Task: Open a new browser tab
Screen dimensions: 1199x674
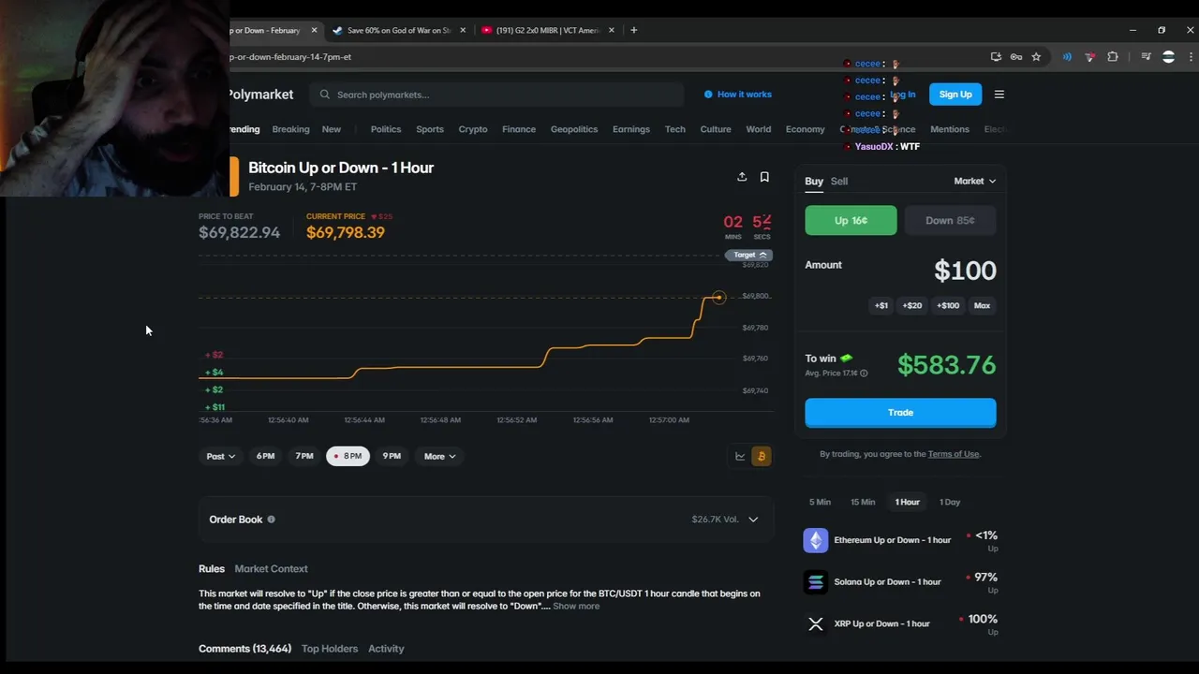Action: [x=634, y=30]
